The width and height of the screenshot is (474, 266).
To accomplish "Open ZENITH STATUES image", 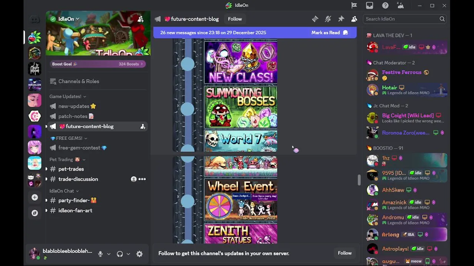I will pos(241,233).
